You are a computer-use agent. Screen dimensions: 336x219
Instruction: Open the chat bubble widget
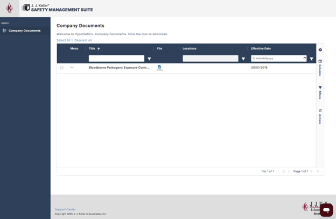click(326, 210)
